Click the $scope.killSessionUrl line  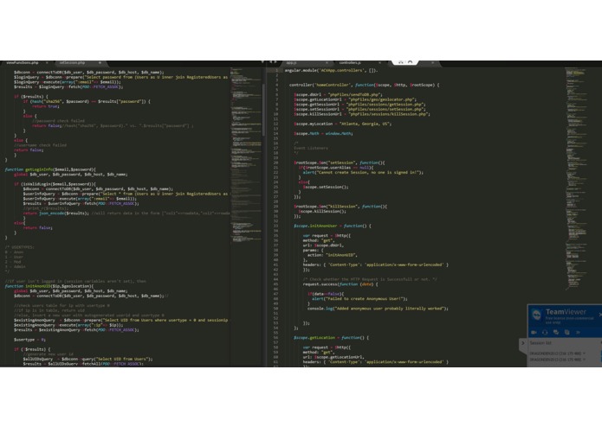pos(362,114)
